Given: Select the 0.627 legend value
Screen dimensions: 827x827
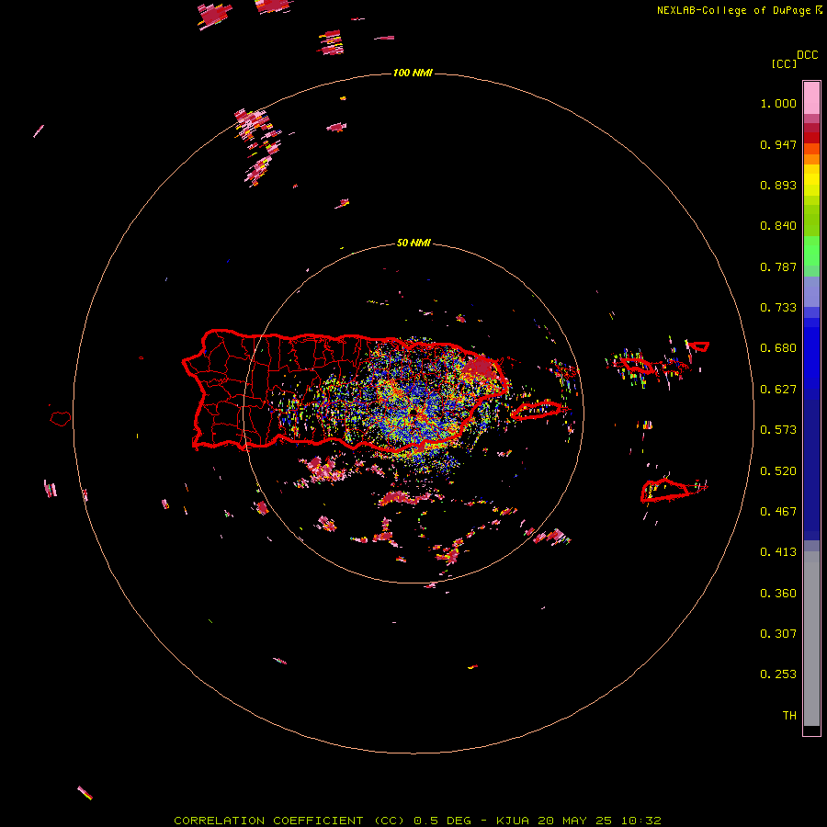Looking at the screenshot, I should tap(778, 390).
